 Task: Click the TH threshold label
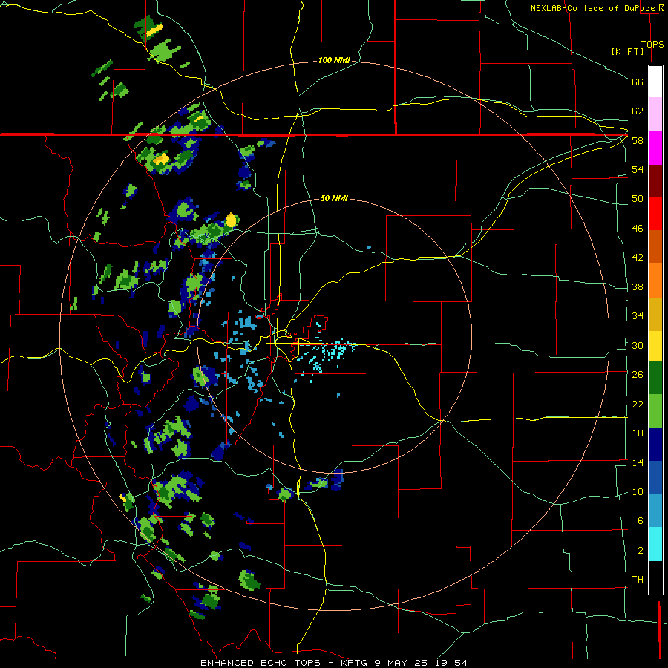[x=638, y=580]
